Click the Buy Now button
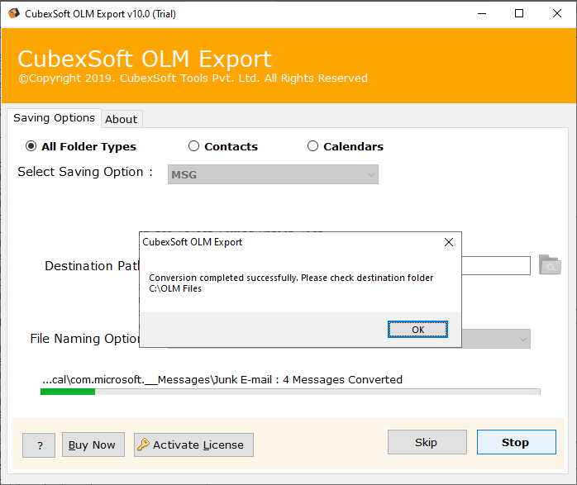 93,445
